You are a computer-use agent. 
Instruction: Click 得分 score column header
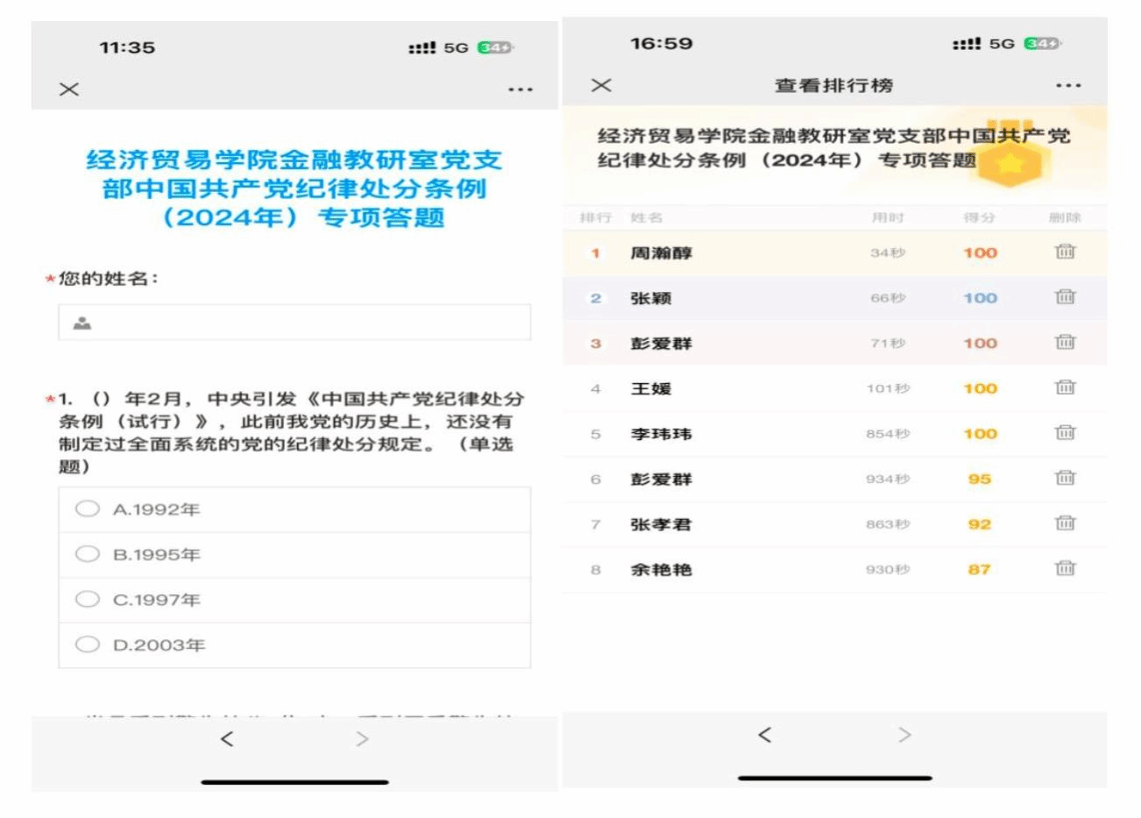pyautogui.click(x=979, y=217)
